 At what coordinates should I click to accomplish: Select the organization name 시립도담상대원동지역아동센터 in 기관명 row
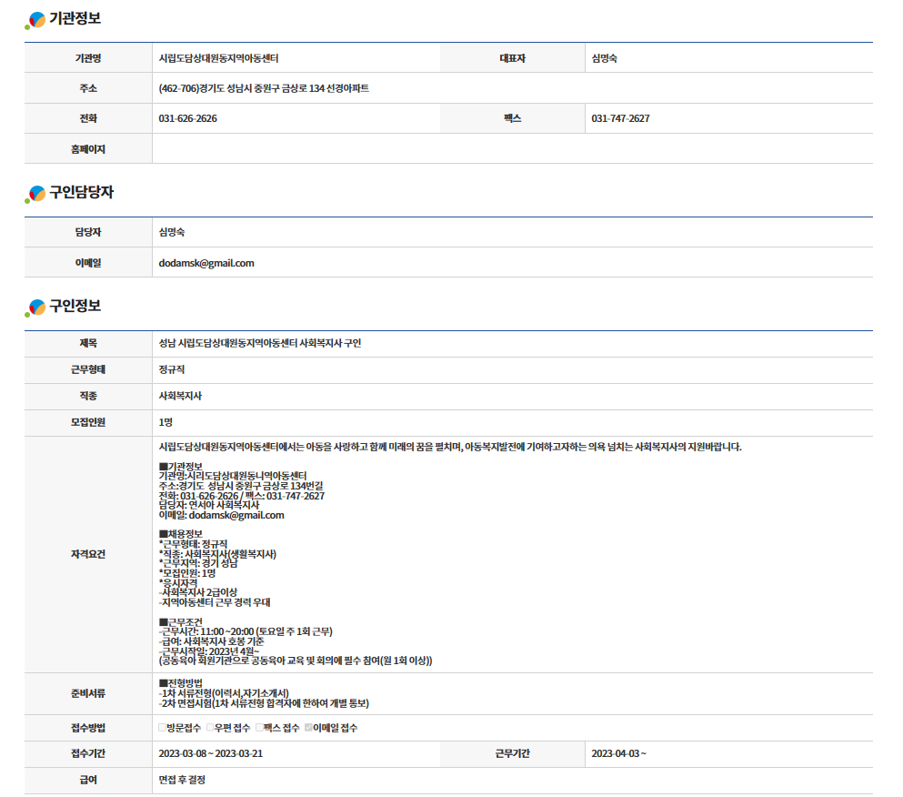[219, 58]
